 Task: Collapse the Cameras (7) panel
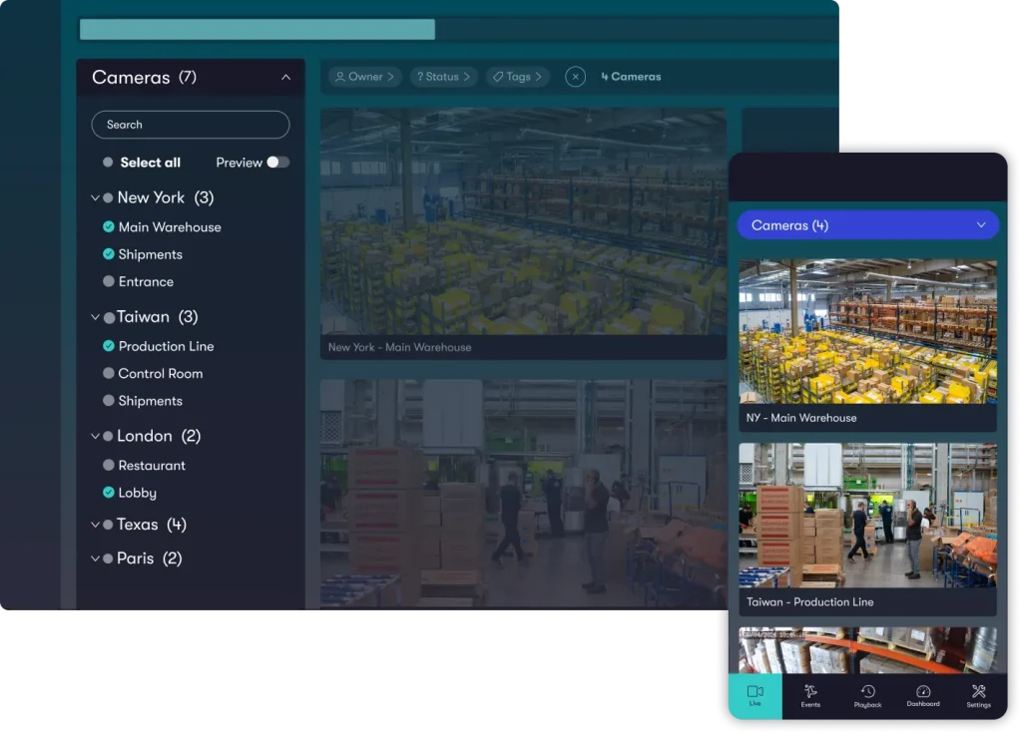pyautogui.click(x=285, y=78)
